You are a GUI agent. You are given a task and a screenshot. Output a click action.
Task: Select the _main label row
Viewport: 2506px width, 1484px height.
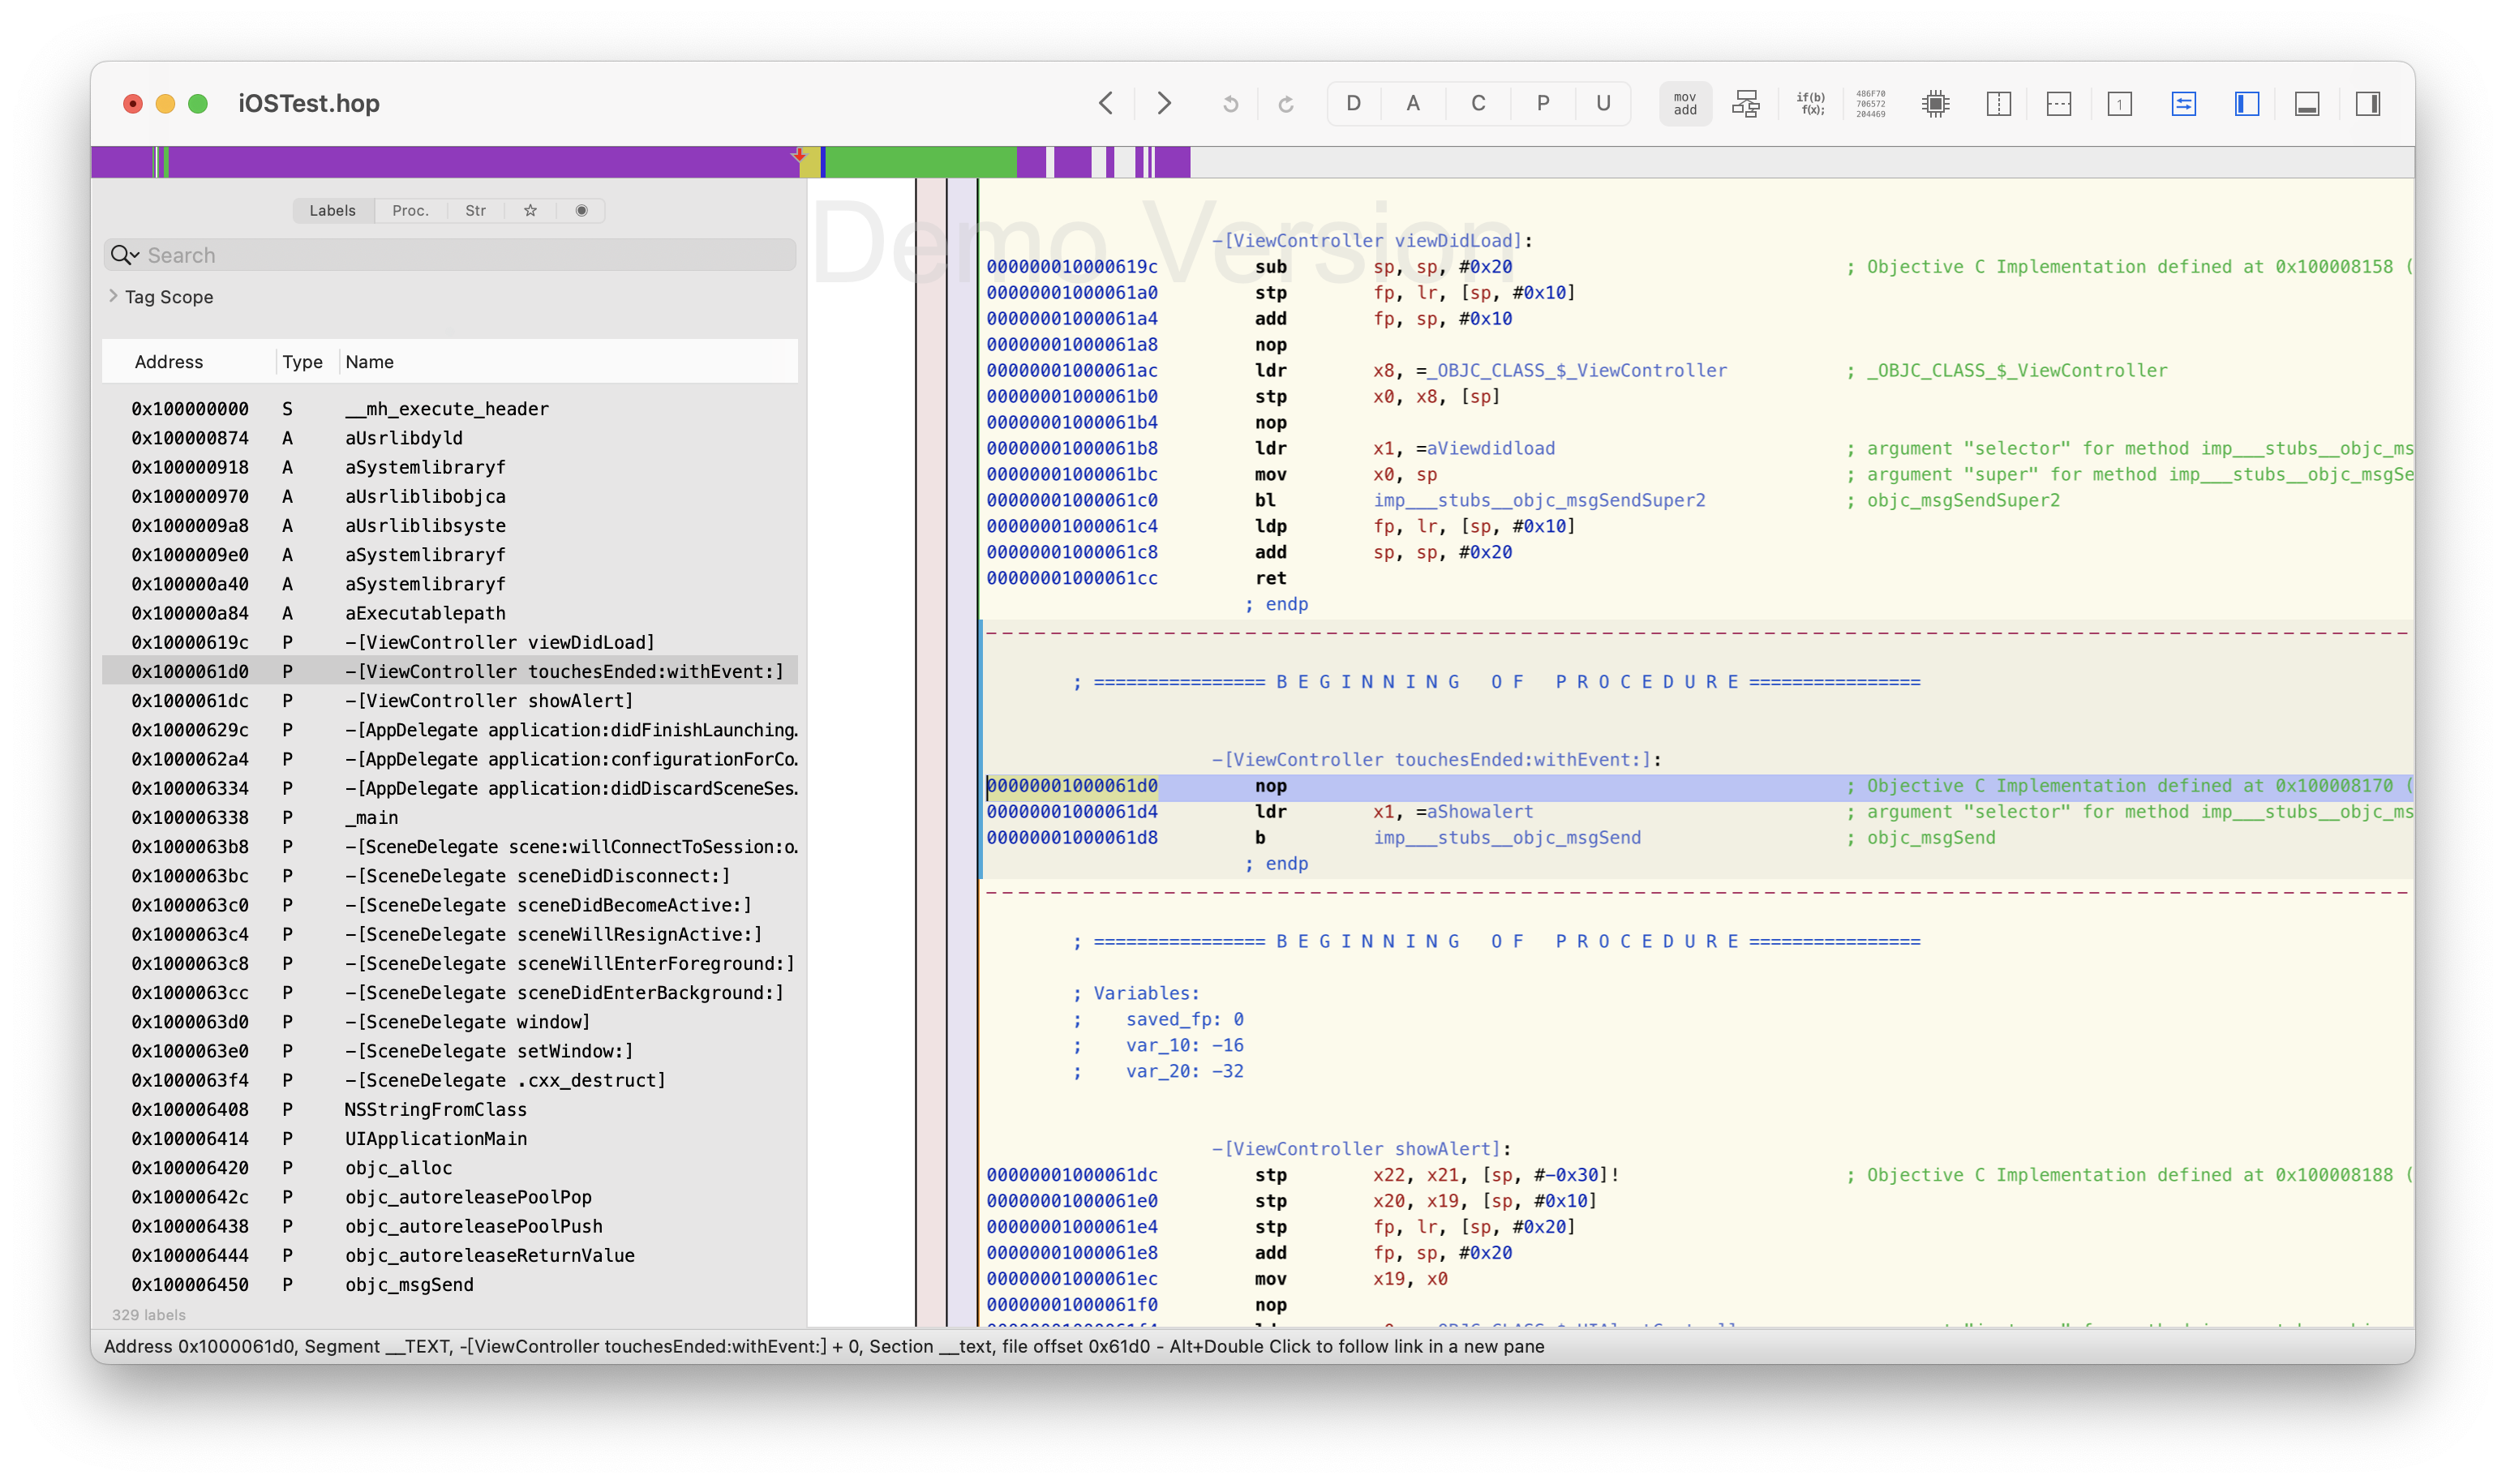pos(450,818)
